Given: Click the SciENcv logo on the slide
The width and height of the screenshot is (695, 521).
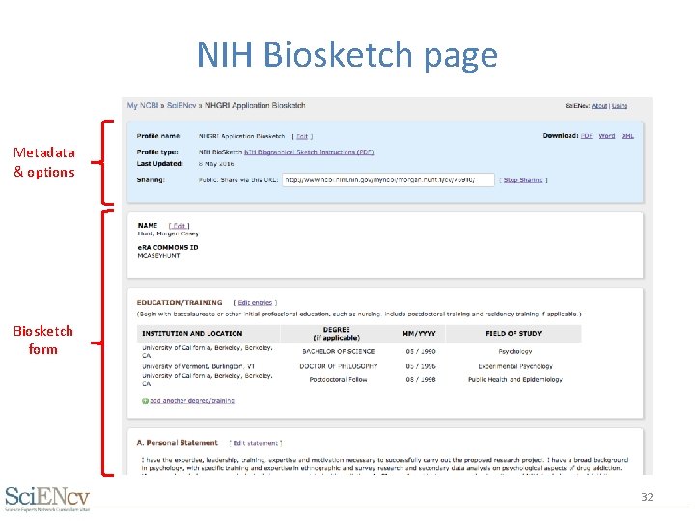Looking at the screenshot, I should (47, 499).
